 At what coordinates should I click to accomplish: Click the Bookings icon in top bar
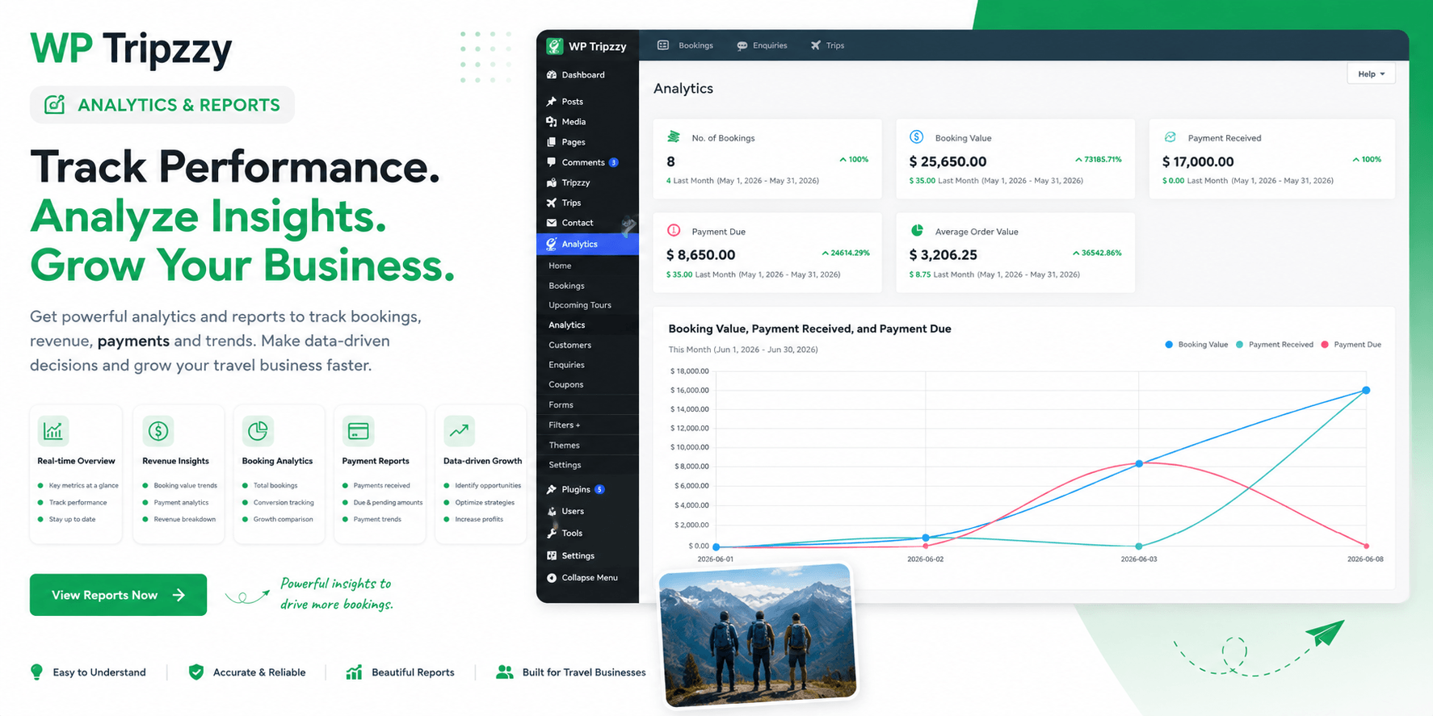(663, 45)
